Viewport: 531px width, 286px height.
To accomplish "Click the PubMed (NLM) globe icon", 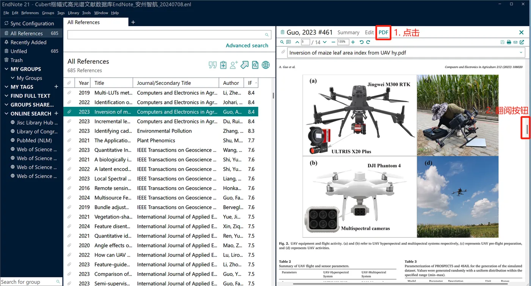I will tap(13, 141).
